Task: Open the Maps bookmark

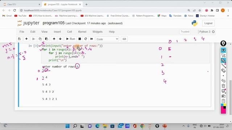Action: pyautogui.click(x=162, y=16)
